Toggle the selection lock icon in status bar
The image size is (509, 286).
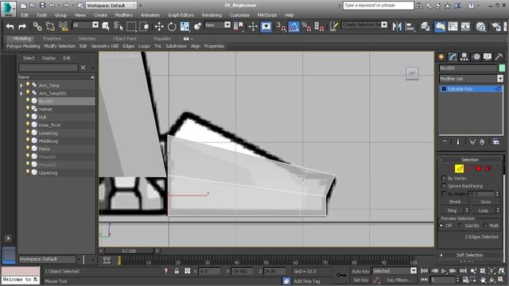point(177,271)
